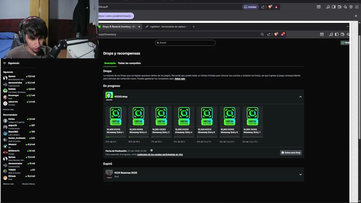This screenshot has height=203, width=361.
Task: Open wallet icon in inner browser toolbar
Action: point(342,34)
